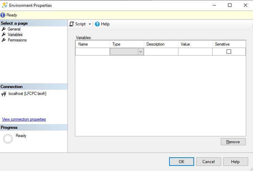Confirm with the OK button
Viewport: 253px width, 171px height.
(181, 162)
